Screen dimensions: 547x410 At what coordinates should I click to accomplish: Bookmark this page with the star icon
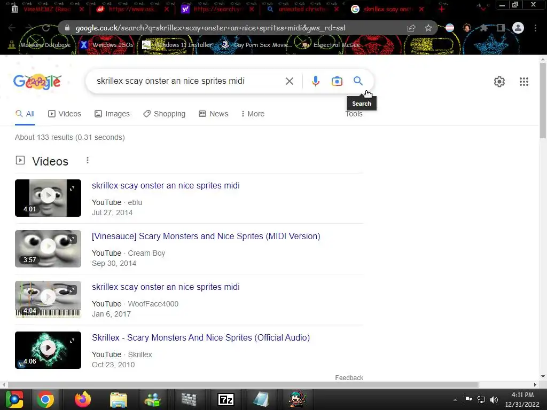tap(428, 28)
